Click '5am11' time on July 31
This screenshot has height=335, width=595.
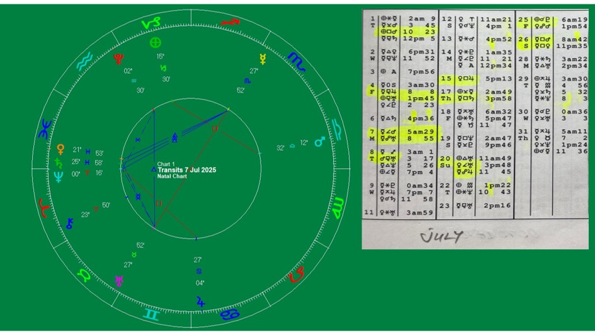574,132
